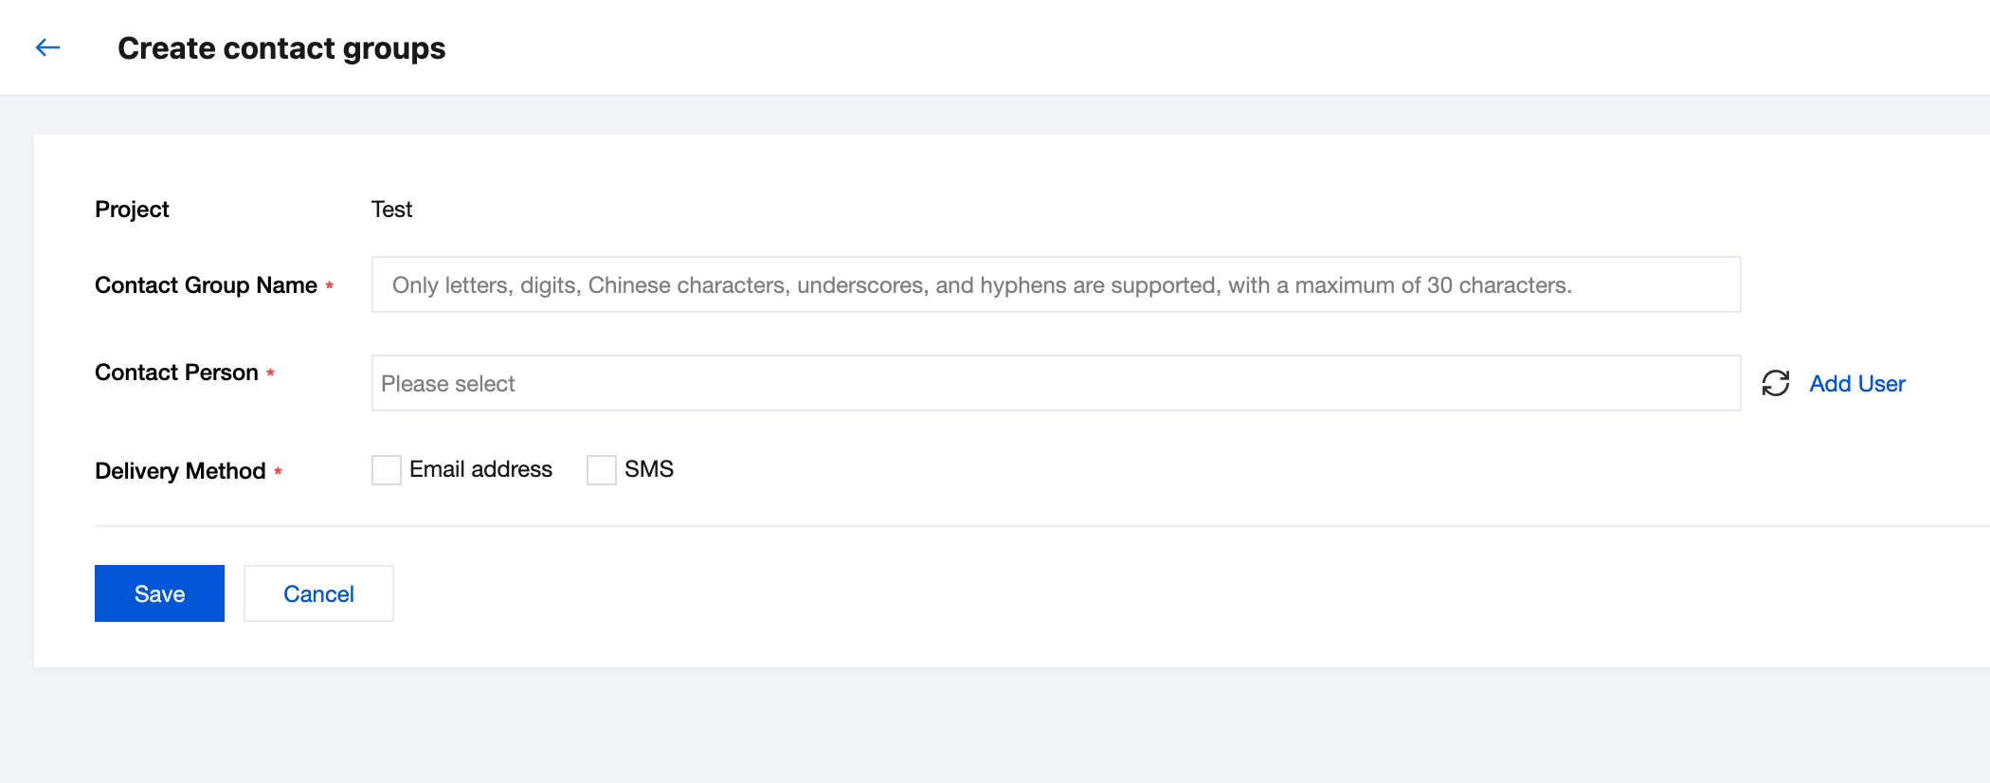This screenshot has width=1990, height=783.
Task: Click red asterisk beside Contact Person
Action: tap(271, 373)
